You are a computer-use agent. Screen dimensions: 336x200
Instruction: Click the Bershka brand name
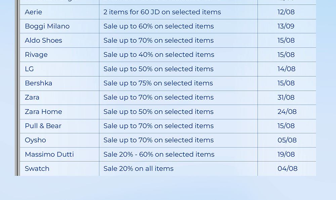click(x=38, y=83)
